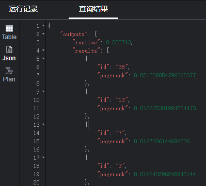
Task: Click the pagerank value 0.021239054796260377
Action: tap(165, 75)
